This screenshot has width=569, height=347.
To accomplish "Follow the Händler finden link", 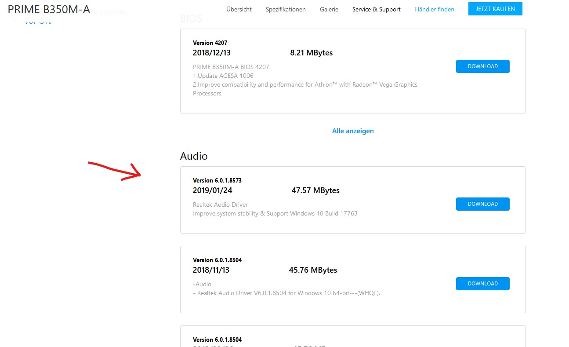I will click(435, 9).
